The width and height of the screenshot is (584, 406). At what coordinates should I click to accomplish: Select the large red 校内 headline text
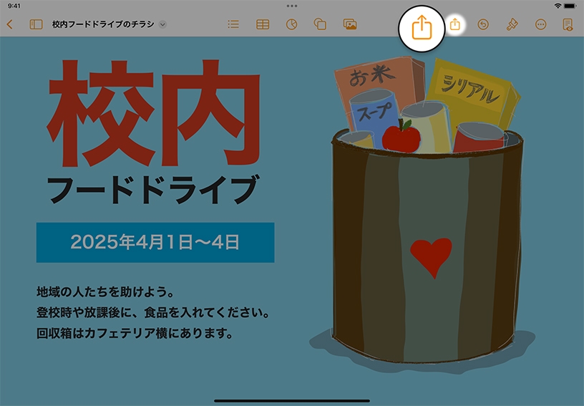(x=154, y=115)
